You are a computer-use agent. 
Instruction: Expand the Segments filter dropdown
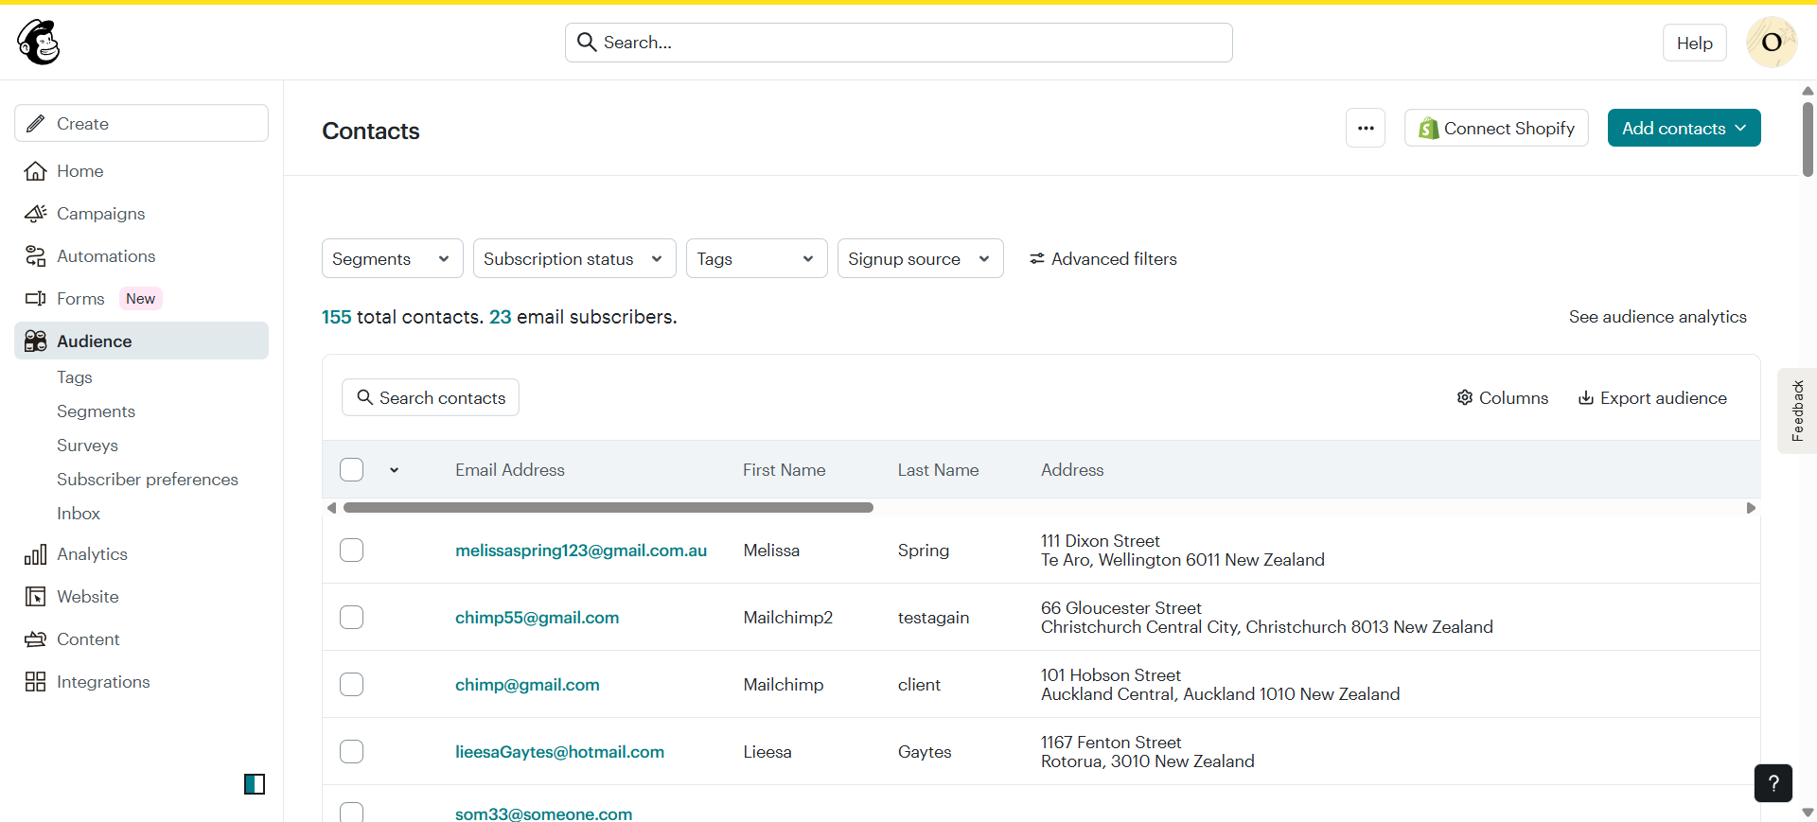pyautogui.click(x=392, y=259)
